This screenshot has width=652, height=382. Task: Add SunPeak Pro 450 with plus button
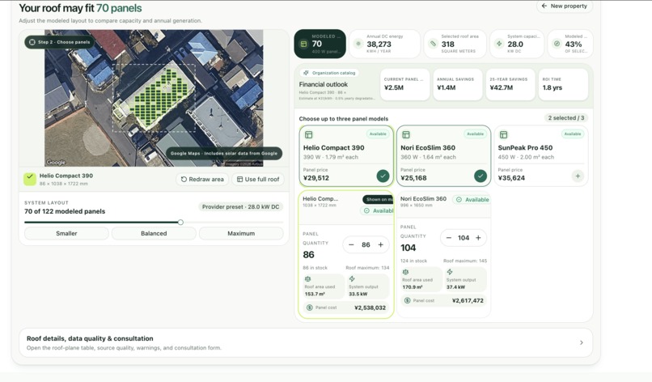point(578,176)
